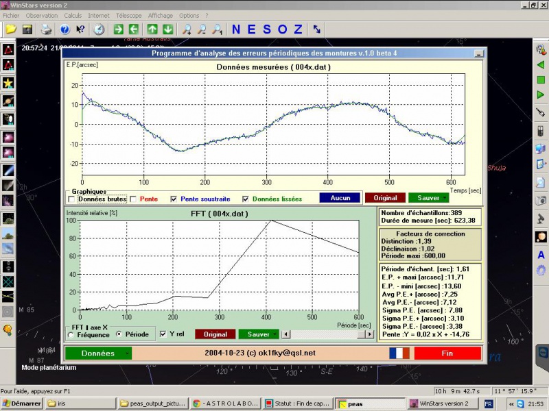The image size is (549, 411).
Task: Click the green up arrow icon
Action: [152, 29]
